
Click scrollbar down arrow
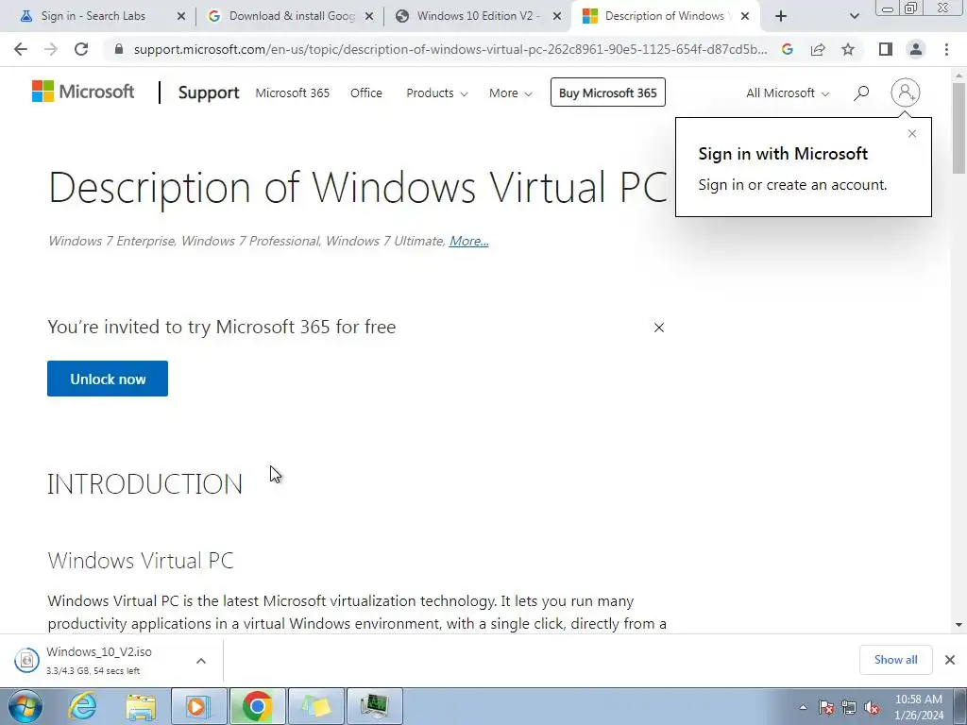pyautogui.click(x=959, y=625)
